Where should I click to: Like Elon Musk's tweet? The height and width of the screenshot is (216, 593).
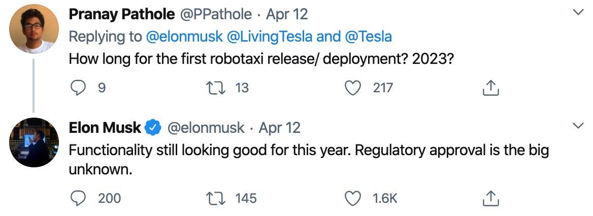(x=352, y=198)
